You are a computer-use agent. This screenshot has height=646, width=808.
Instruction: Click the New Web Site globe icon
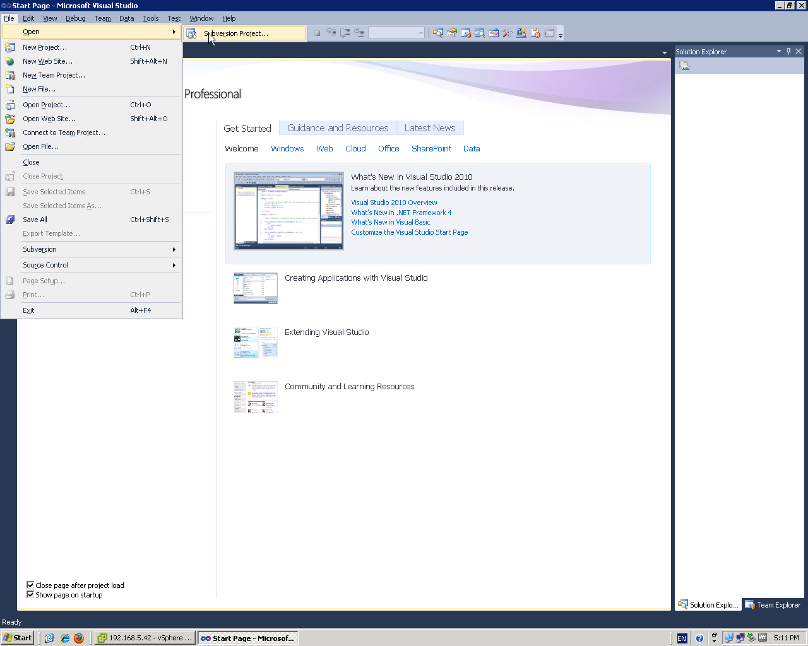pos(10,61)
